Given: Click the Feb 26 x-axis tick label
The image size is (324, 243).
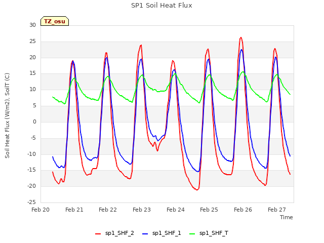Looking at the screenshot, I should 243,210.
